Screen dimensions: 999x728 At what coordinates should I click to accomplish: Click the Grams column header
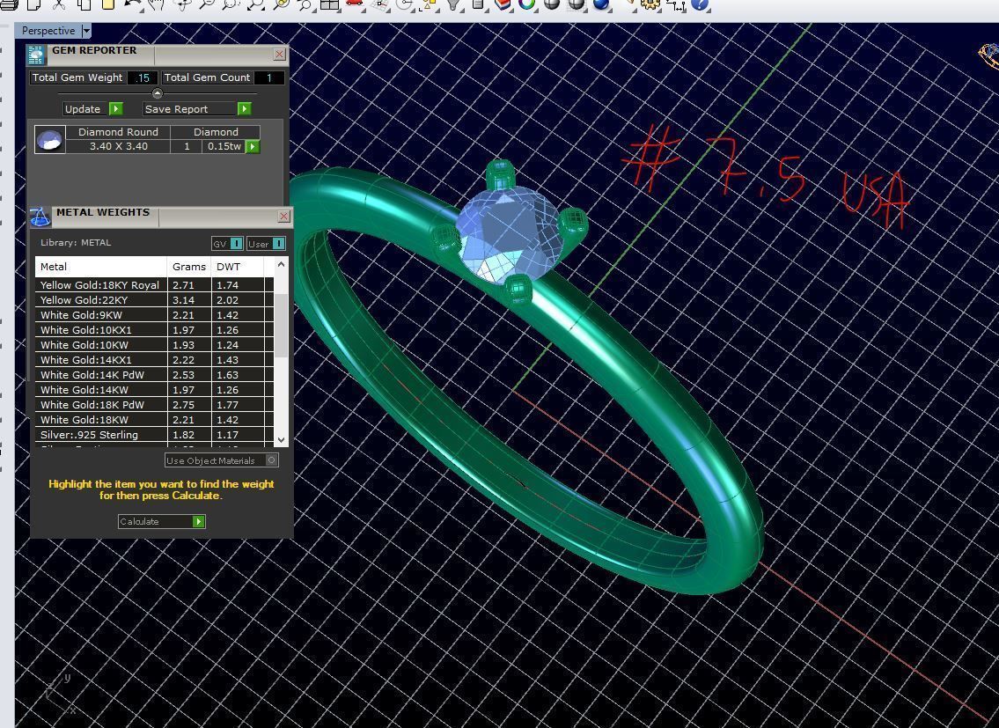click(189, 267)
